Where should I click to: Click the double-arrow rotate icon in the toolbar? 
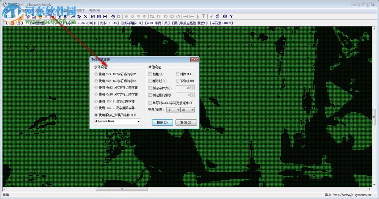[172, 16]
